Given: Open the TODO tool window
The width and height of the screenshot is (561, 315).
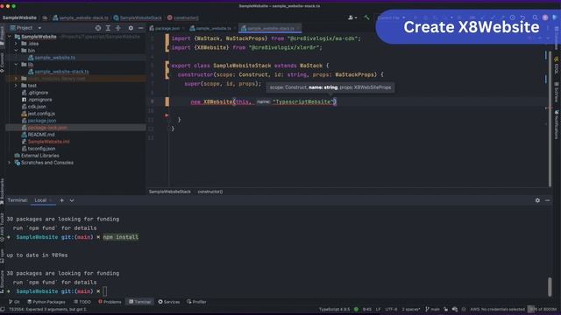Looking at the screenshot, I should click(82, 302).
